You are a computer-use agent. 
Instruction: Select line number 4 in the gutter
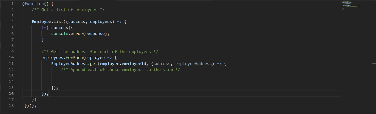(x=12, y=22)
